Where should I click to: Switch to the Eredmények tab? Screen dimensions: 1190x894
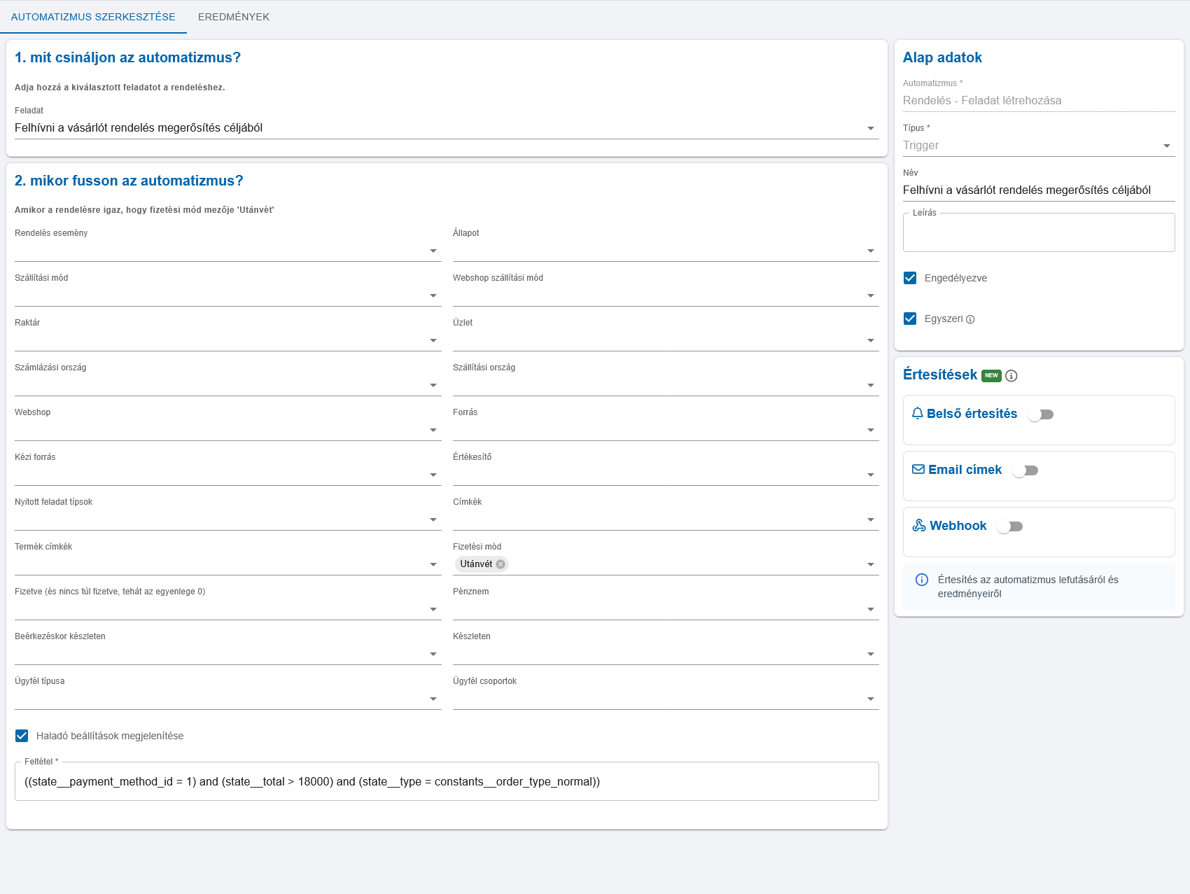[234, 17]
